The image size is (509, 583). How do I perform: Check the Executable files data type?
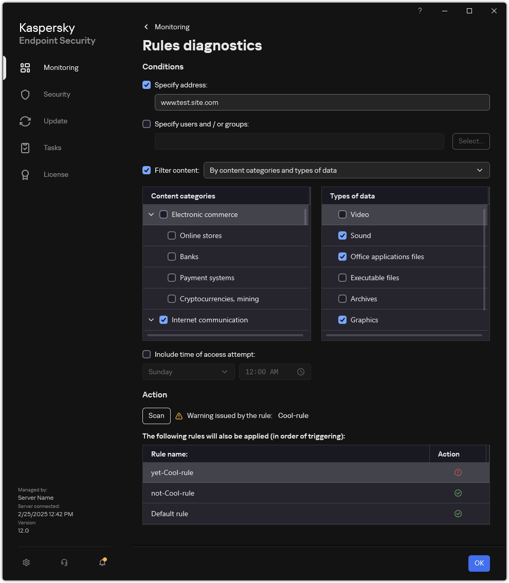pyautogui.click(x=342, y=278)
